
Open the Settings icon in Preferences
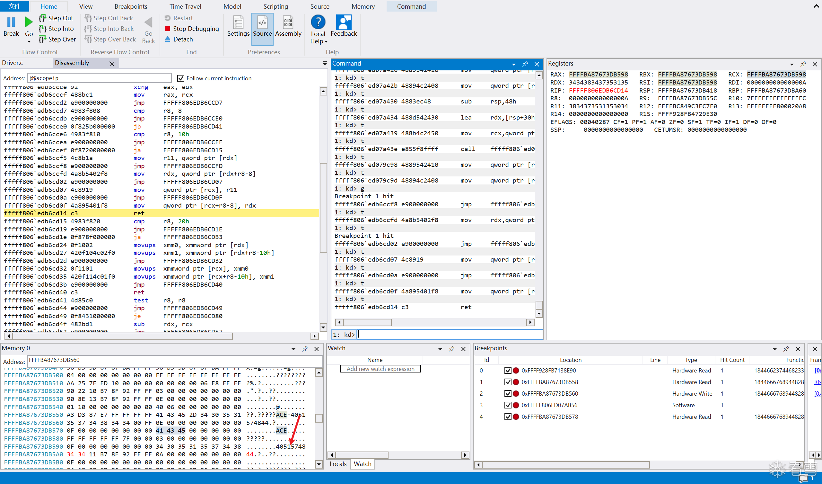point(238,22)
